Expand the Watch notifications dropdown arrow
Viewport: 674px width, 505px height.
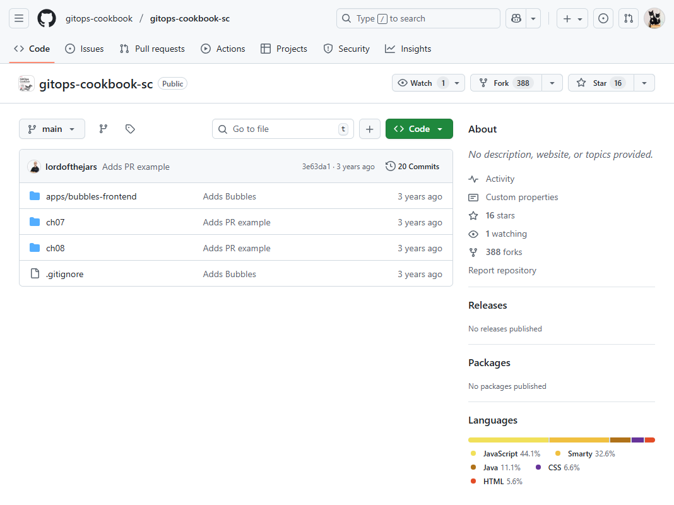[458, 83]
